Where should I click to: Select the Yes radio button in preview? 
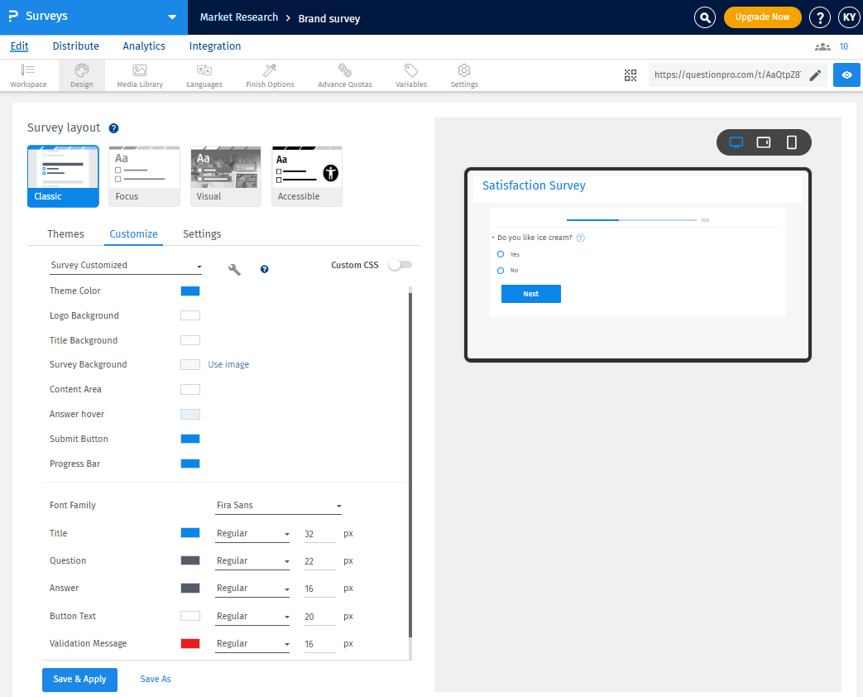tap(499, 254)
